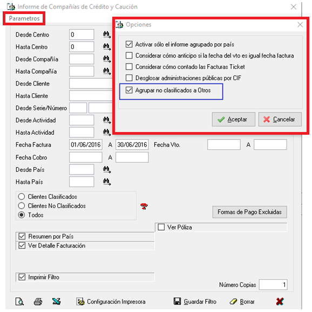Open the Parametros menu

click(24, 18)
